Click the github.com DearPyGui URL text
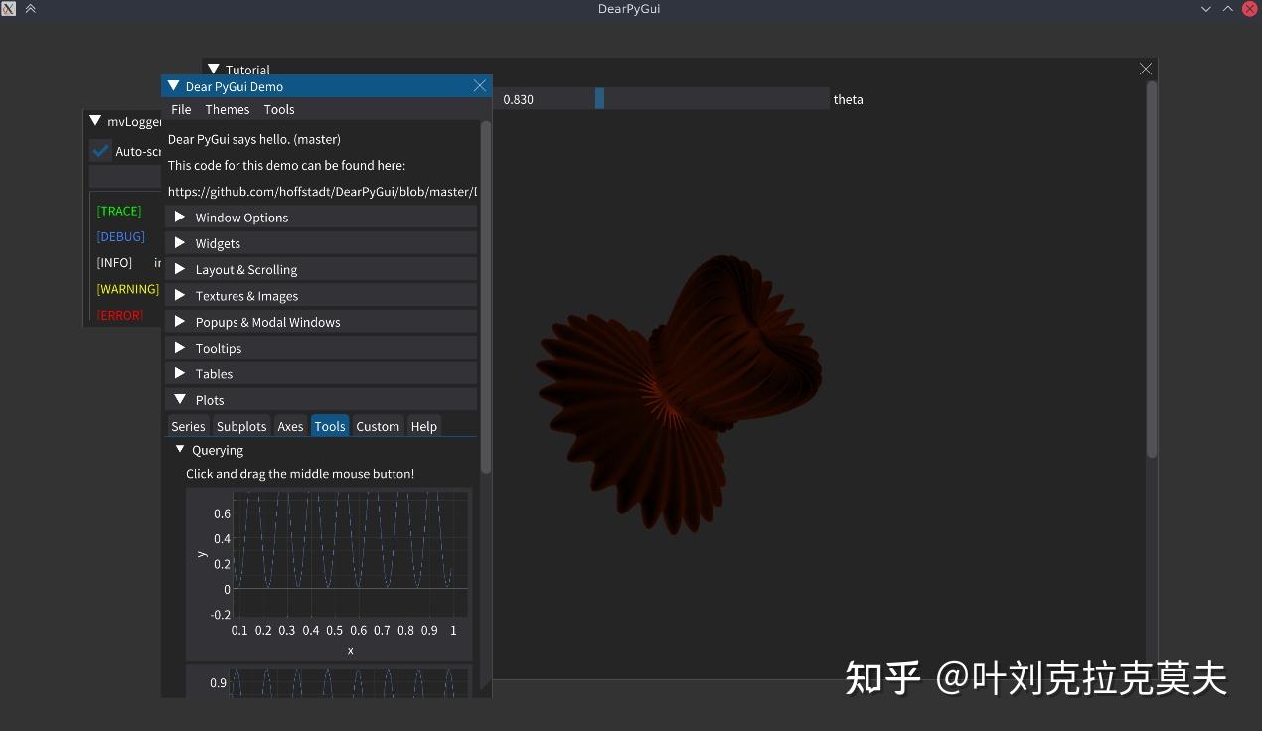 (x=322, y=191)
